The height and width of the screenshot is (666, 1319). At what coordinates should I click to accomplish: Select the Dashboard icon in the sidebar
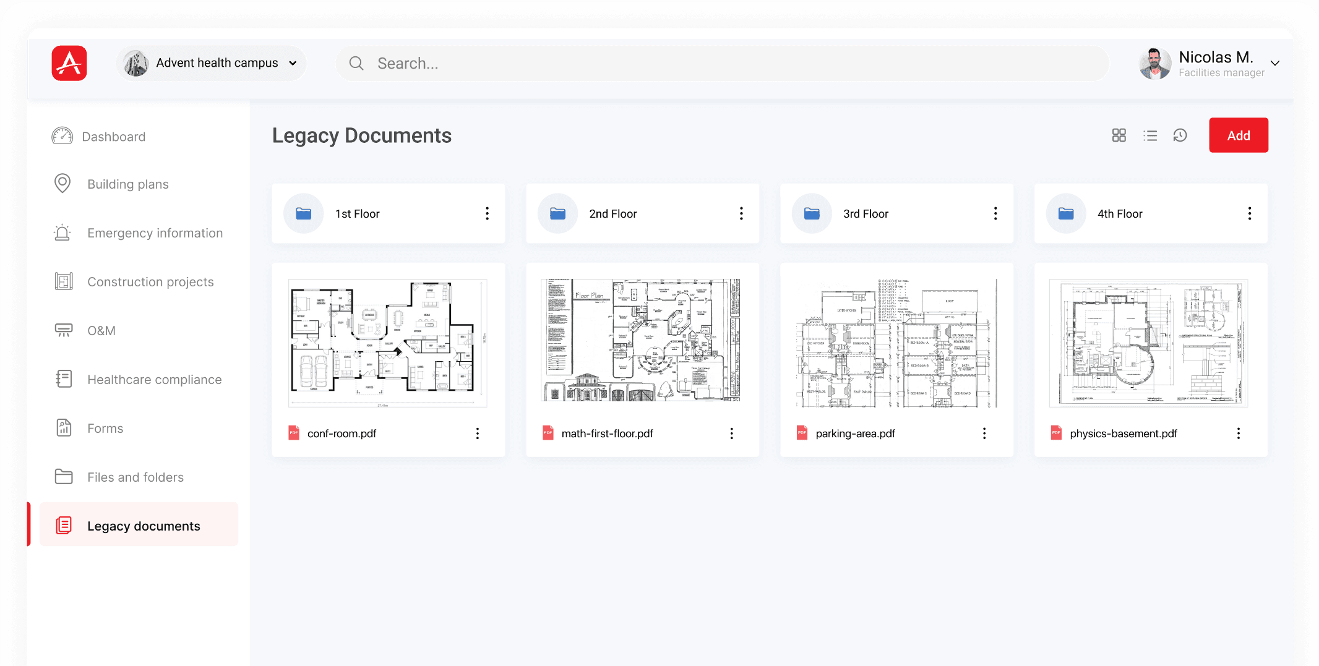pyautogui.click(x=62, y=136)
